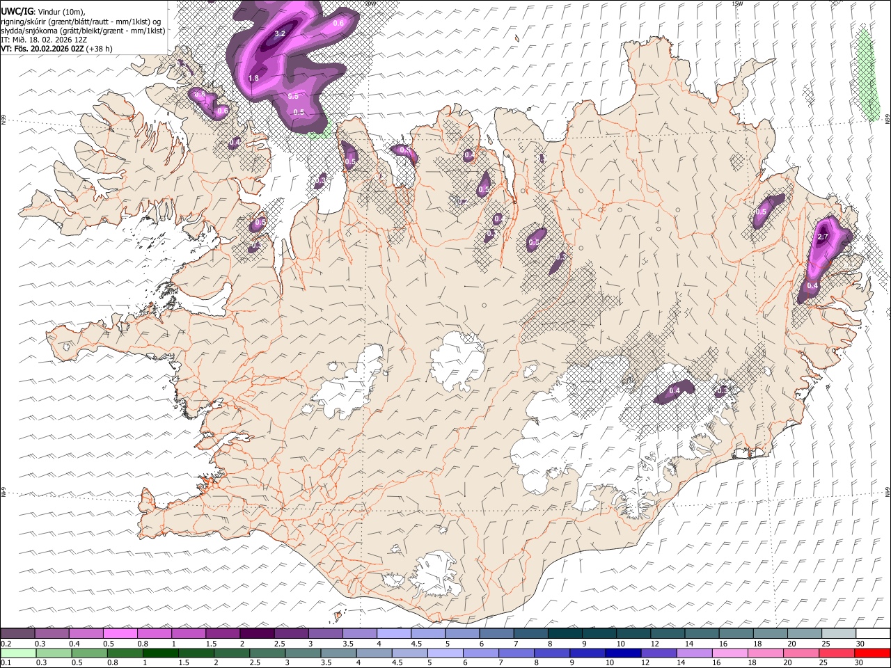Click the UWC/IG title in the header box

coord(16,10)
